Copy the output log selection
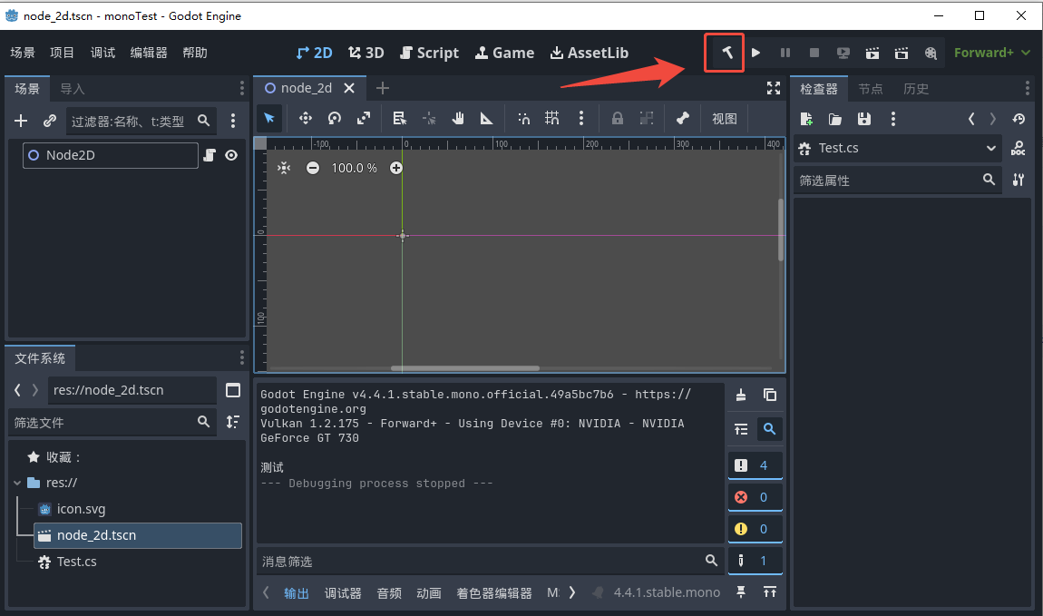This screenshot has height=616, width=1043. coord(770,396)
